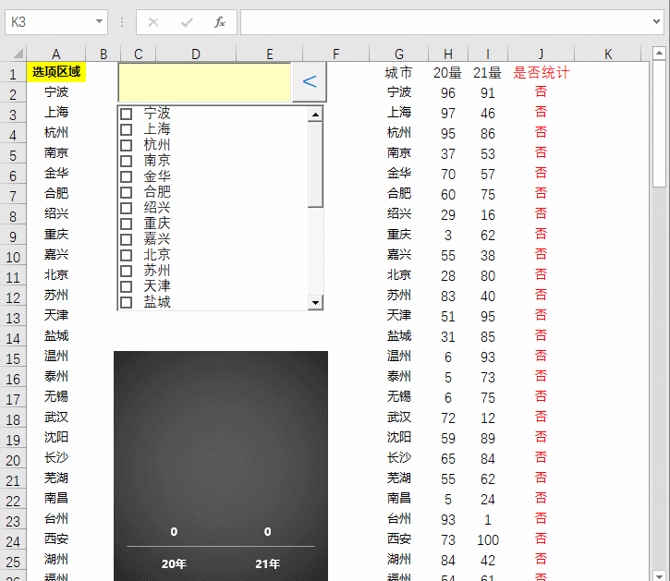Select row 1 header
This screenshot has height=581, width=670.
[13, 74]
